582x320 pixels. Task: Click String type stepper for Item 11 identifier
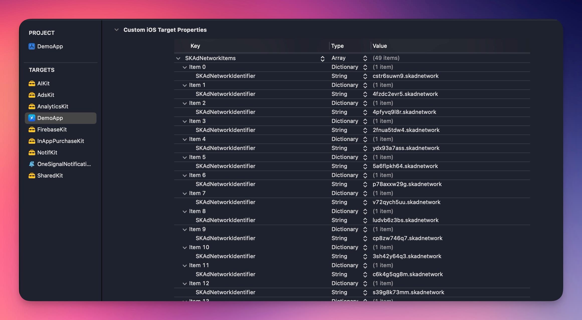pyautogui.click(x=365, y=274)
